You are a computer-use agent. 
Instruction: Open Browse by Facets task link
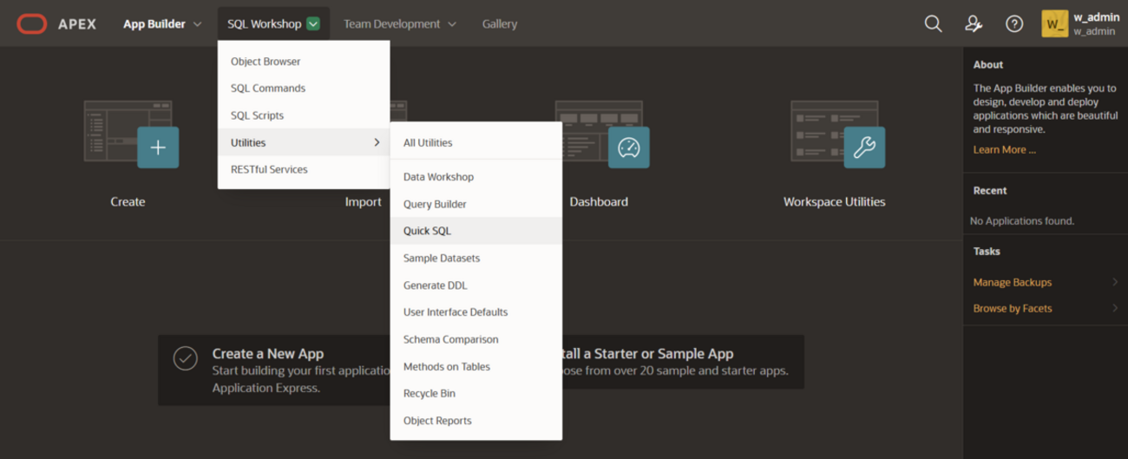1012,308
